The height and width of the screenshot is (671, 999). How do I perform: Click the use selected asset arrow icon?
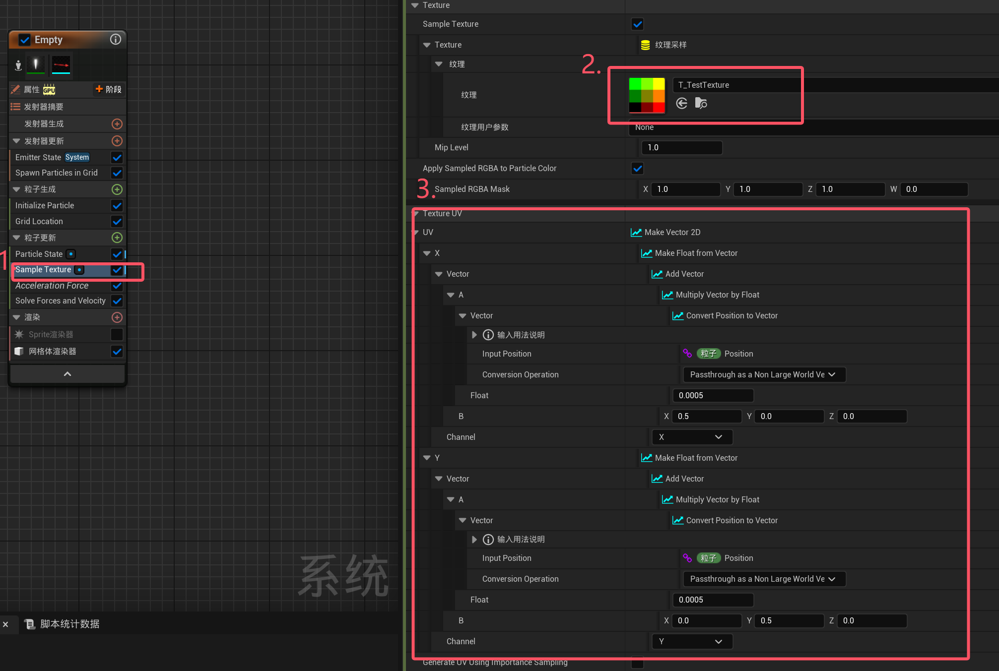tap(682, 103)
